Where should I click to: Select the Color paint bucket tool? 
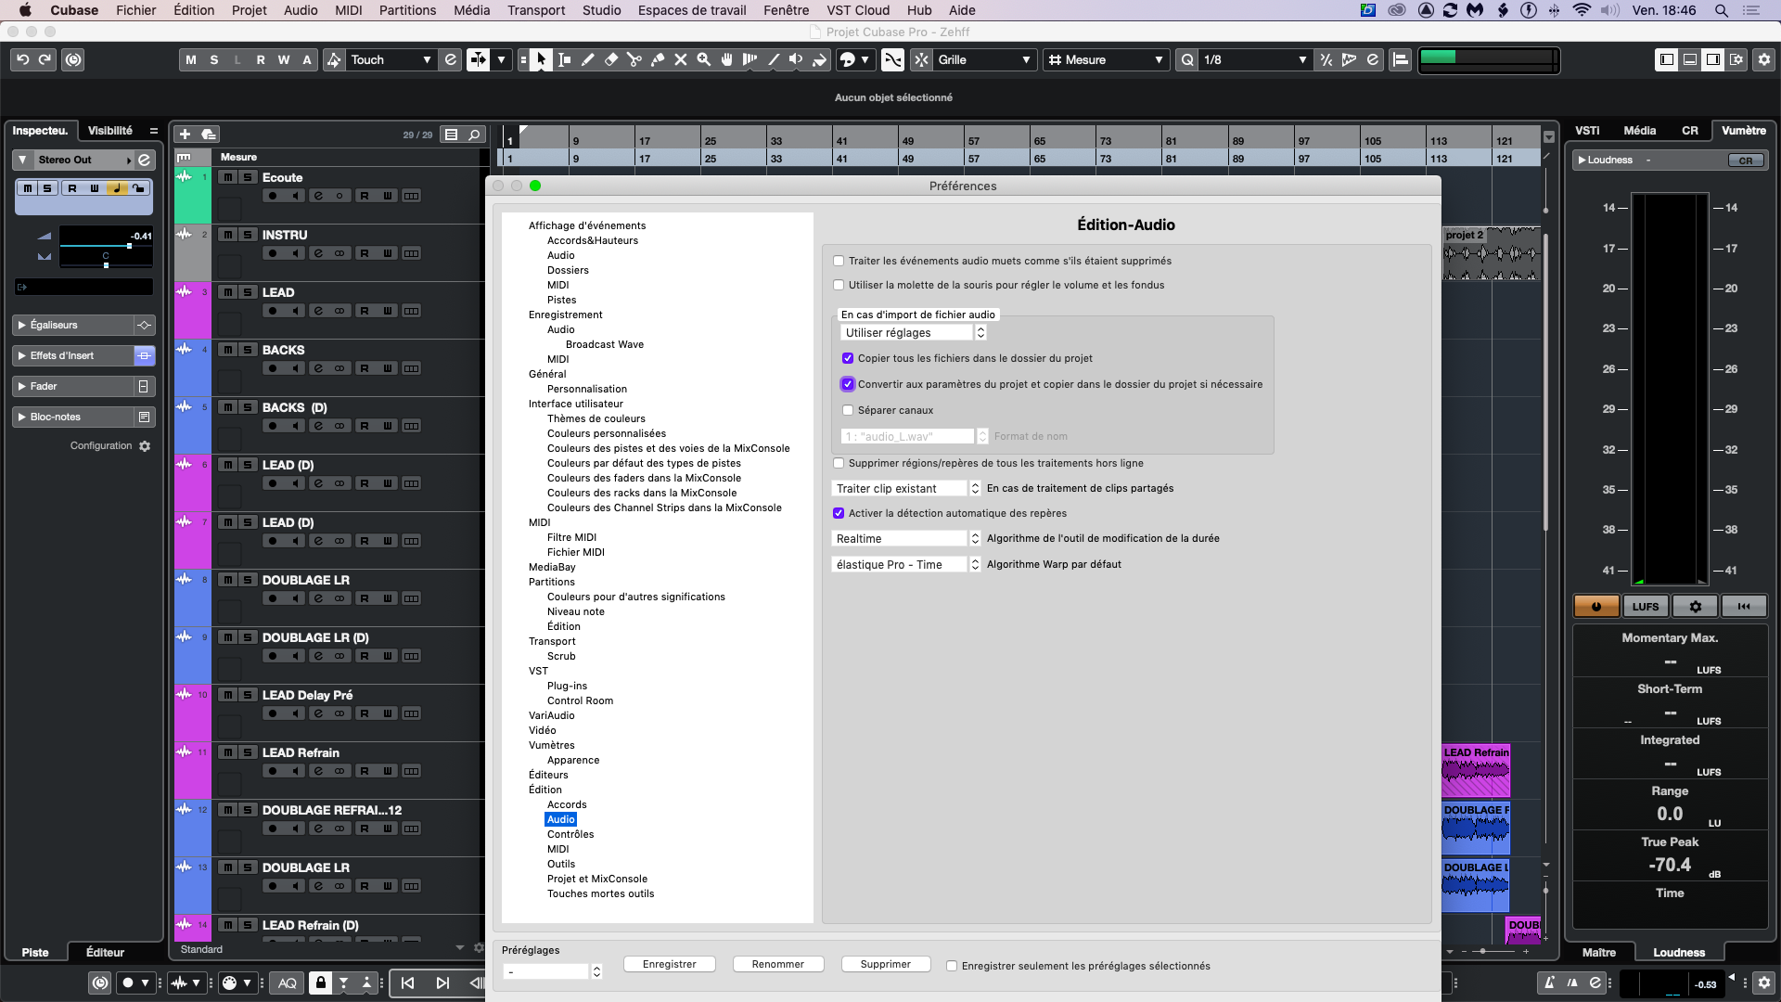[x=819, y=59]
